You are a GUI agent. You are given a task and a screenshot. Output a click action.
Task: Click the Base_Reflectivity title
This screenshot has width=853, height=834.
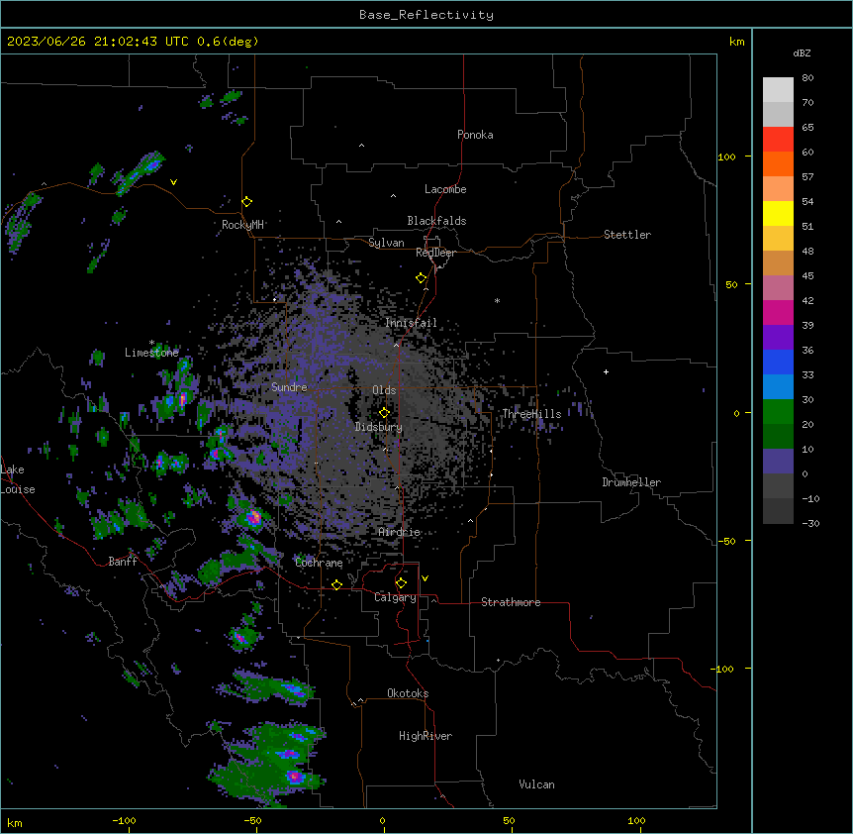426,15
